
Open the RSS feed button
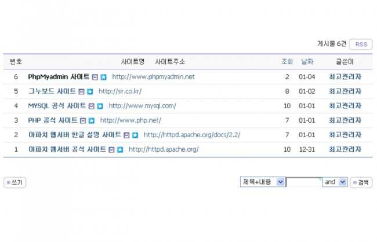point(361,45)
